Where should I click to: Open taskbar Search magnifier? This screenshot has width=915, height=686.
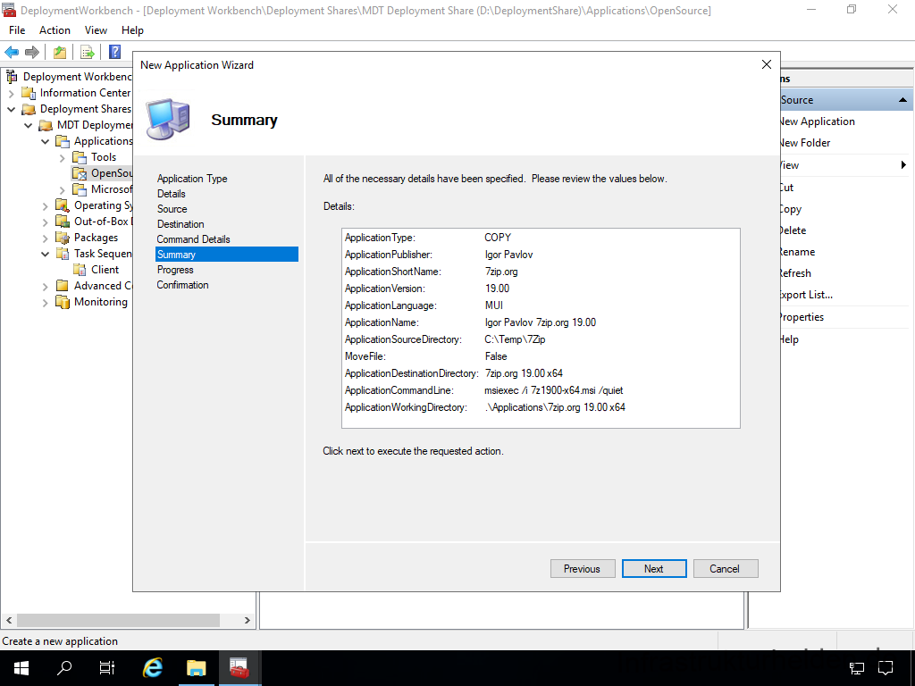click(x=64, y=668)
